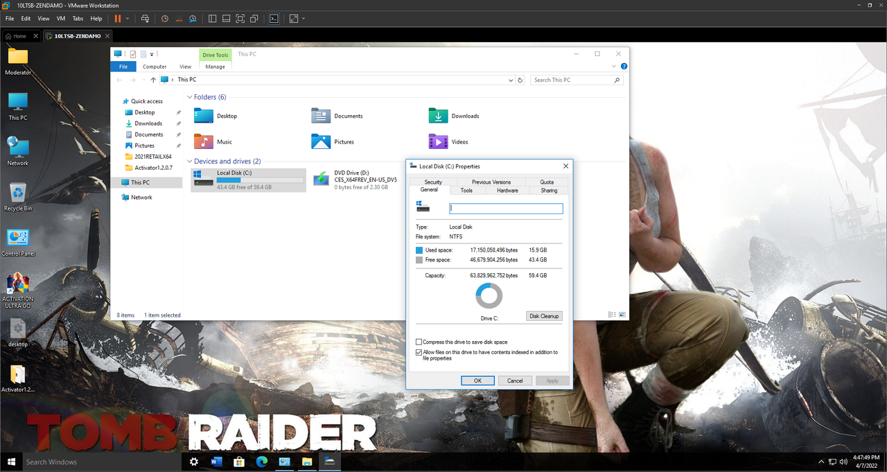Show console view icon in VMware toolbar
Viewport: 887px width, 472px height.
pos(274,19)
